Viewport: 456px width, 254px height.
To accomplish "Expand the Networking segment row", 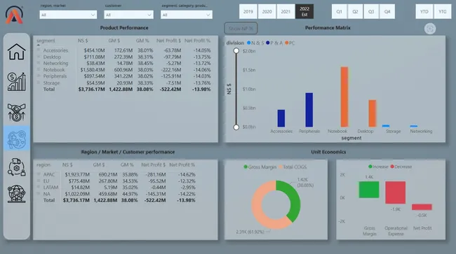I will (39, 63).
